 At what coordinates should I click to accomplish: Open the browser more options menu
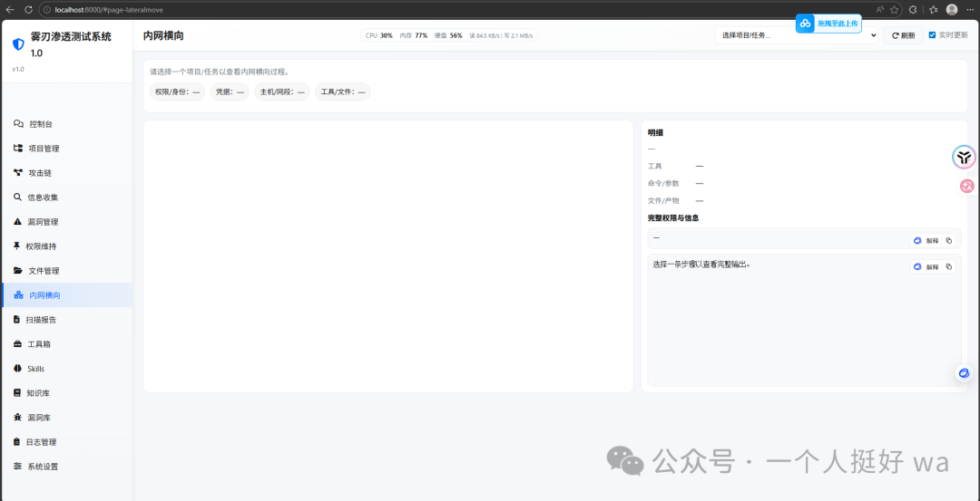coord(969,9)
